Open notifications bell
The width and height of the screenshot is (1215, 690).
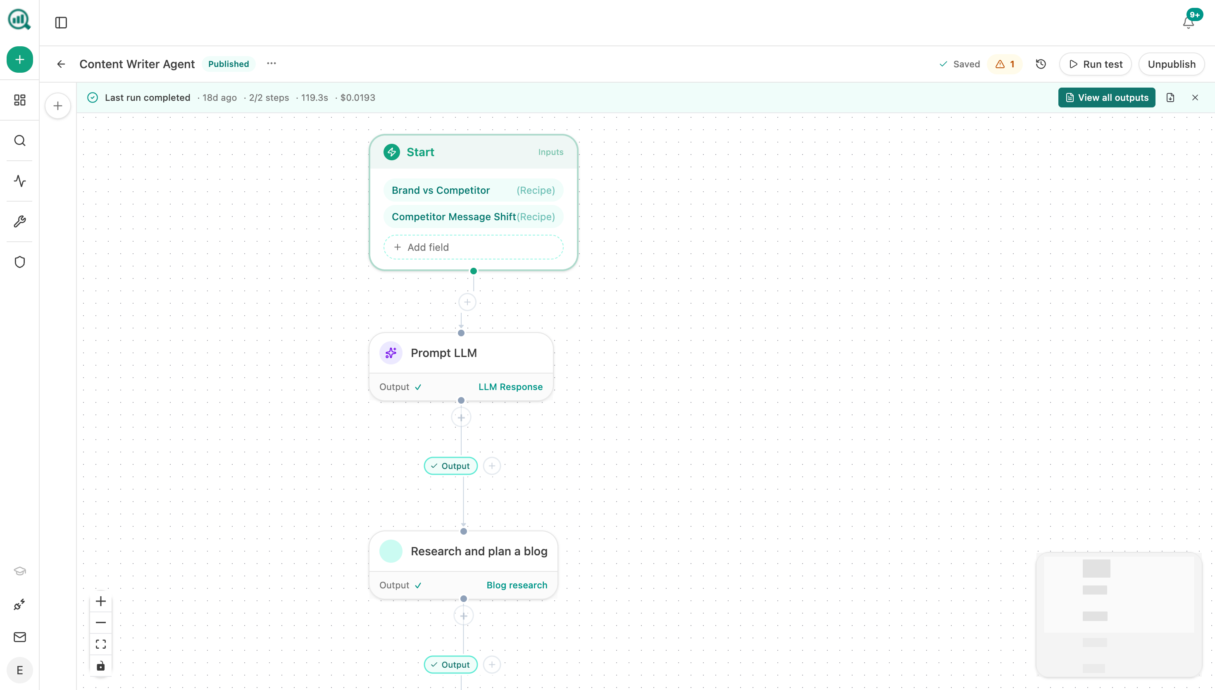pos(1188,22)
